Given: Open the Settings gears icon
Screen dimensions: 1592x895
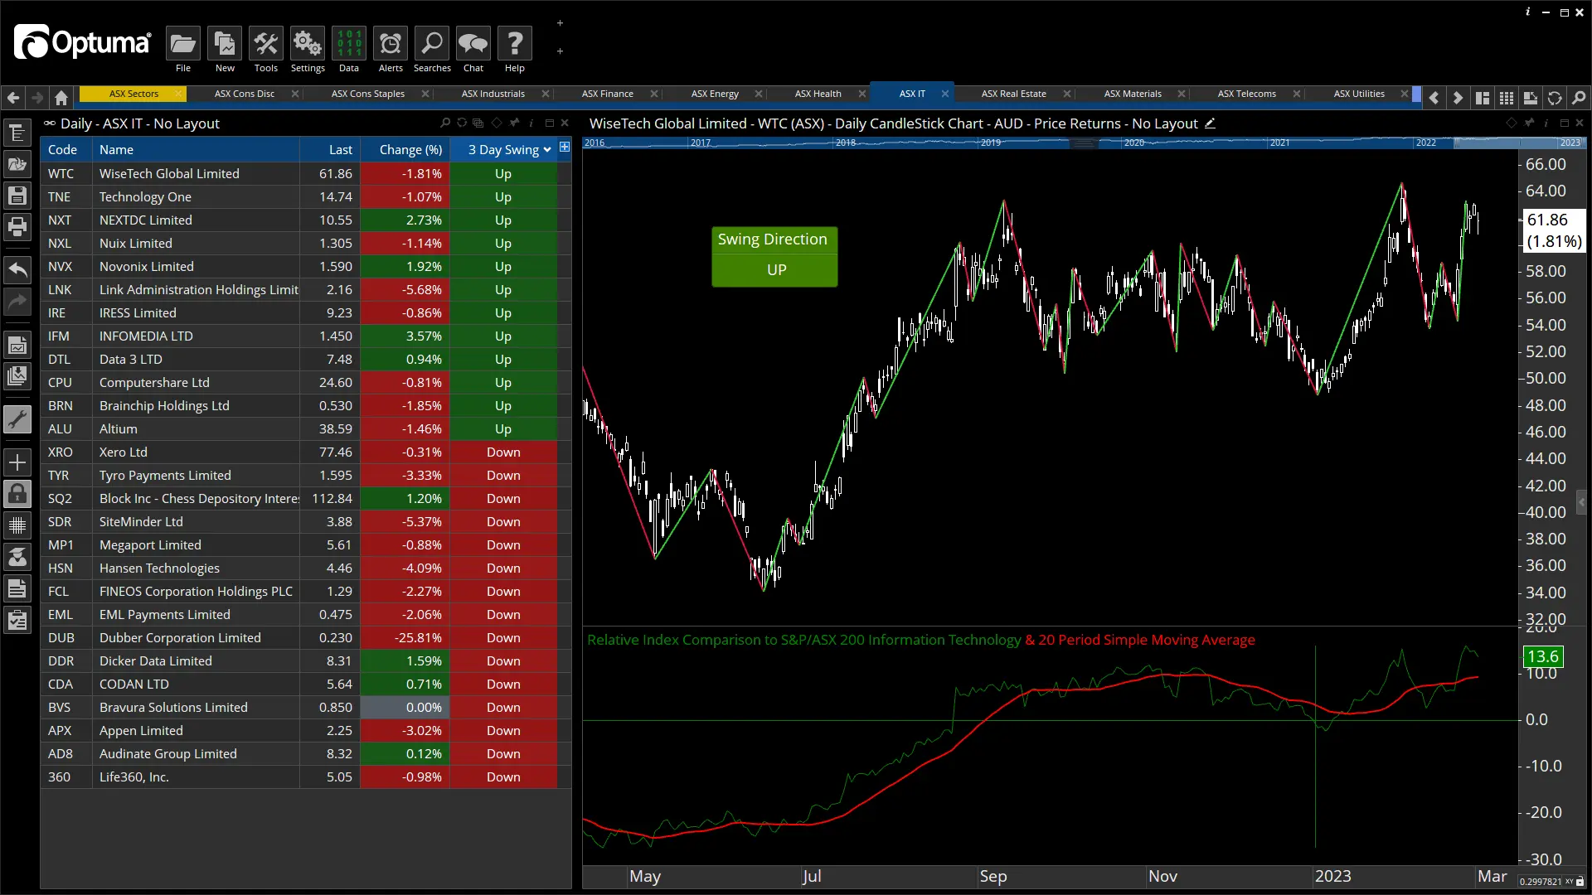Looking at the screenshot, I should coord(308,44).
